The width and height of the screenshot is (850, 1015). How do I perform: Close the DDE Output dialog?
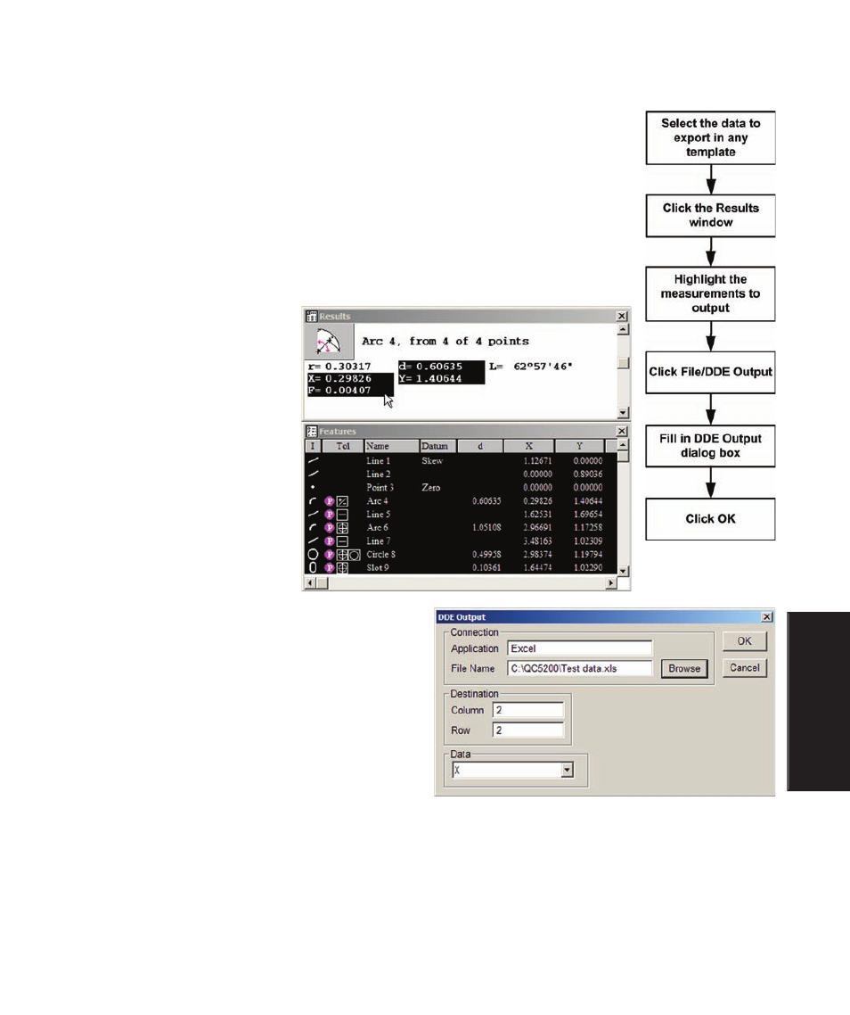point(766,617)
